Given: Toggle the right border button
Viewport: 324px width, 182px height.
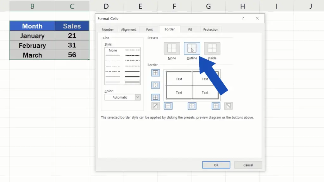Looking at the screenshot, I should [216, 106].
